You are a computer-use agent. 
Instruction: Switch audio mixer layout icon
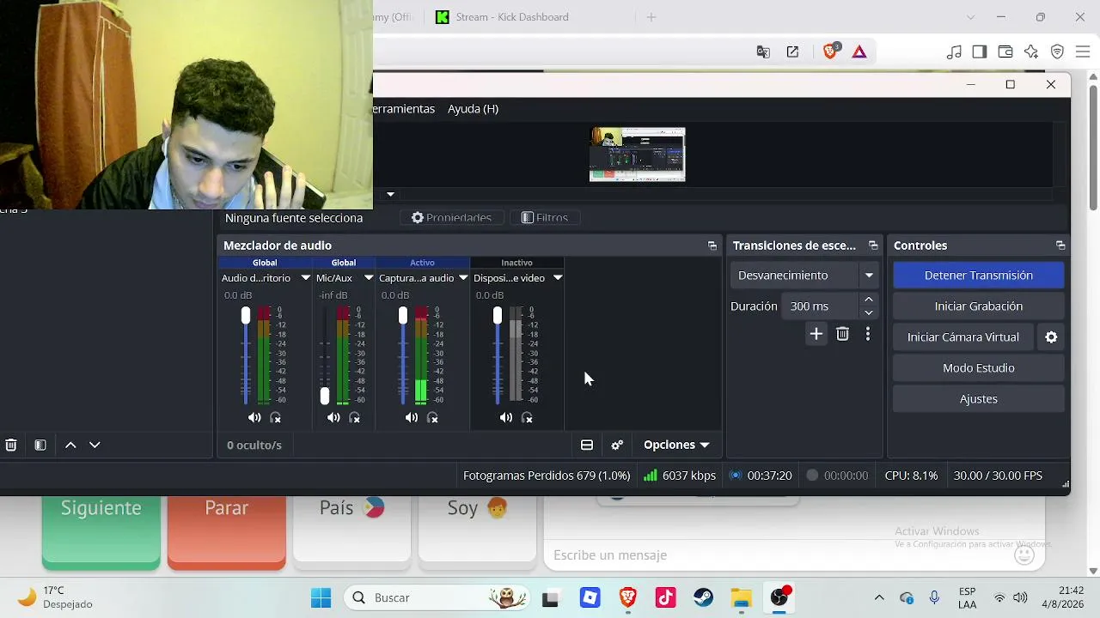point(587,445)
